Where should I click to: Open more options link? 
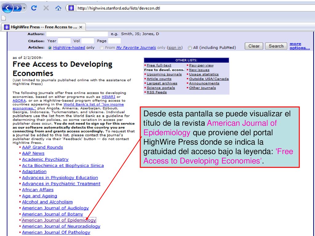[300, 46]
